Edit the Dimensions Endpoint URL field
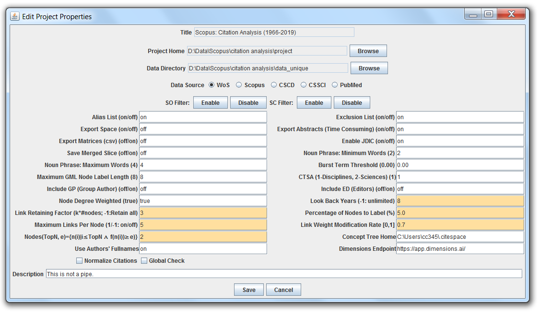 pyautogui.click(x=460, y=249)
